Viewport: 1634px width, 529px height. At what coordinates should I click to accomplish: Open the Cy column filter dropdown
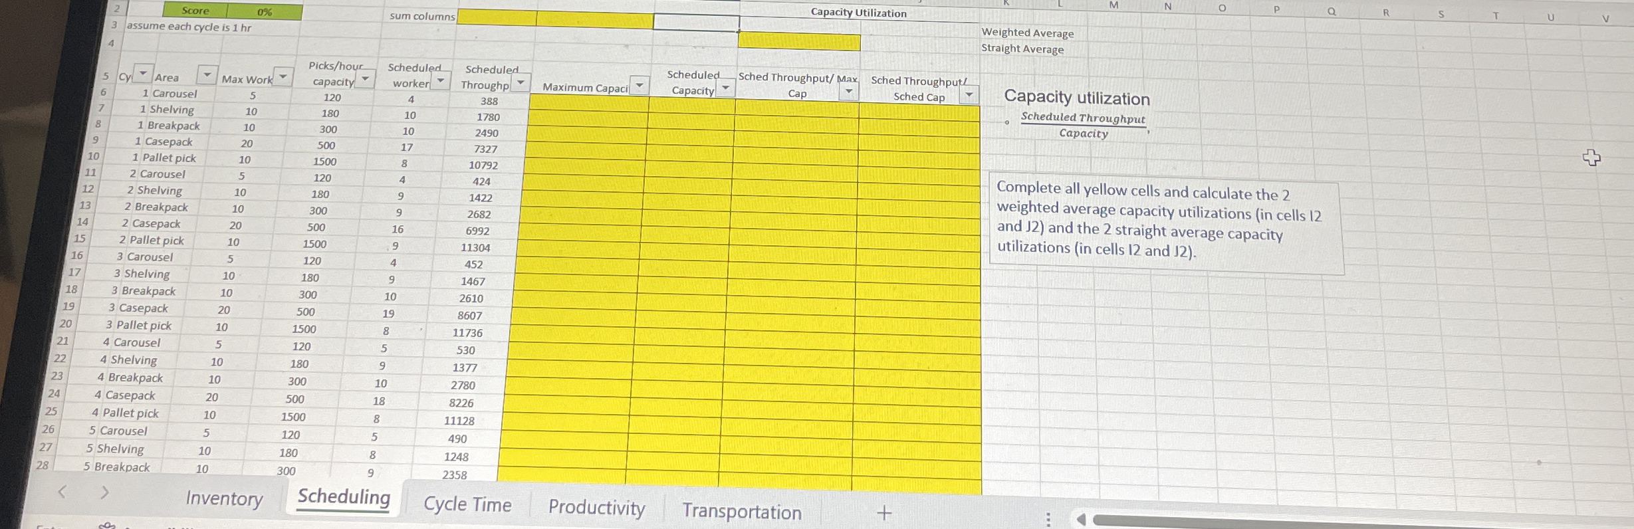pyautogui.click(x=143, y=73)
